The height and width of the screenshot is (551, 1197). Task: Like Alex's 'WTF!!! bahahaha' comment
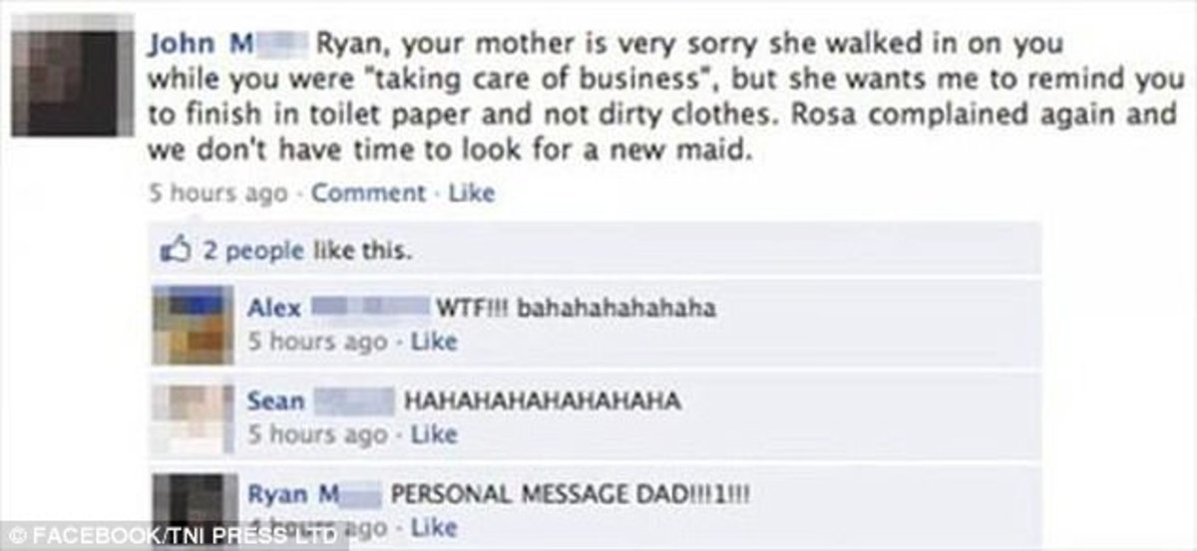[x=434, y=342]
